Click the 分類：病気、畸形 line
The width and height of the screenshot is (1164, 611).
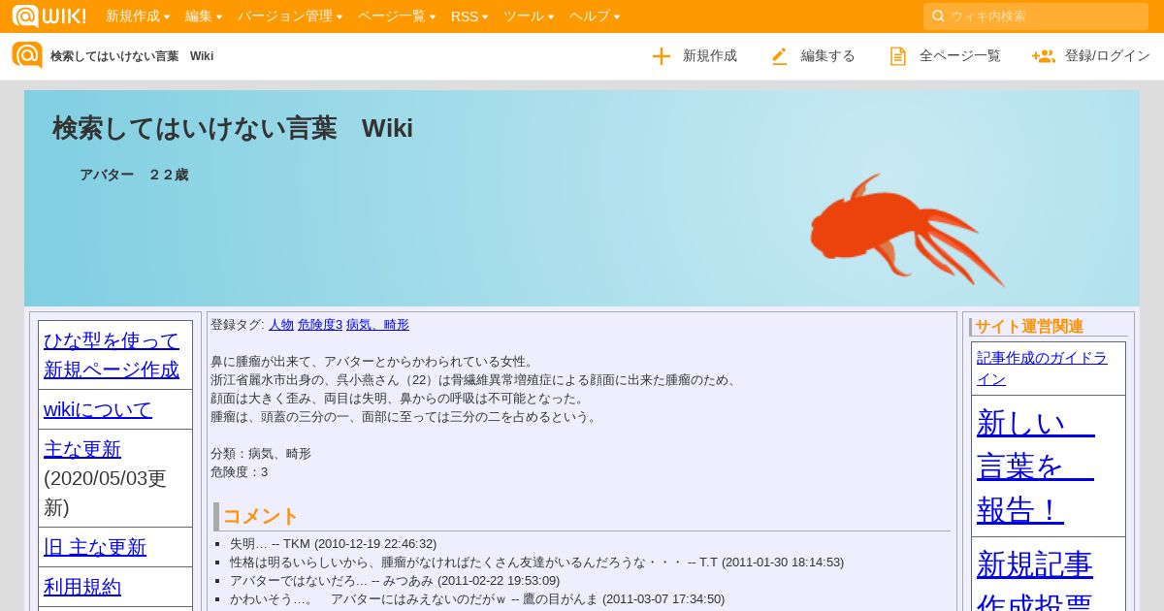261,454
